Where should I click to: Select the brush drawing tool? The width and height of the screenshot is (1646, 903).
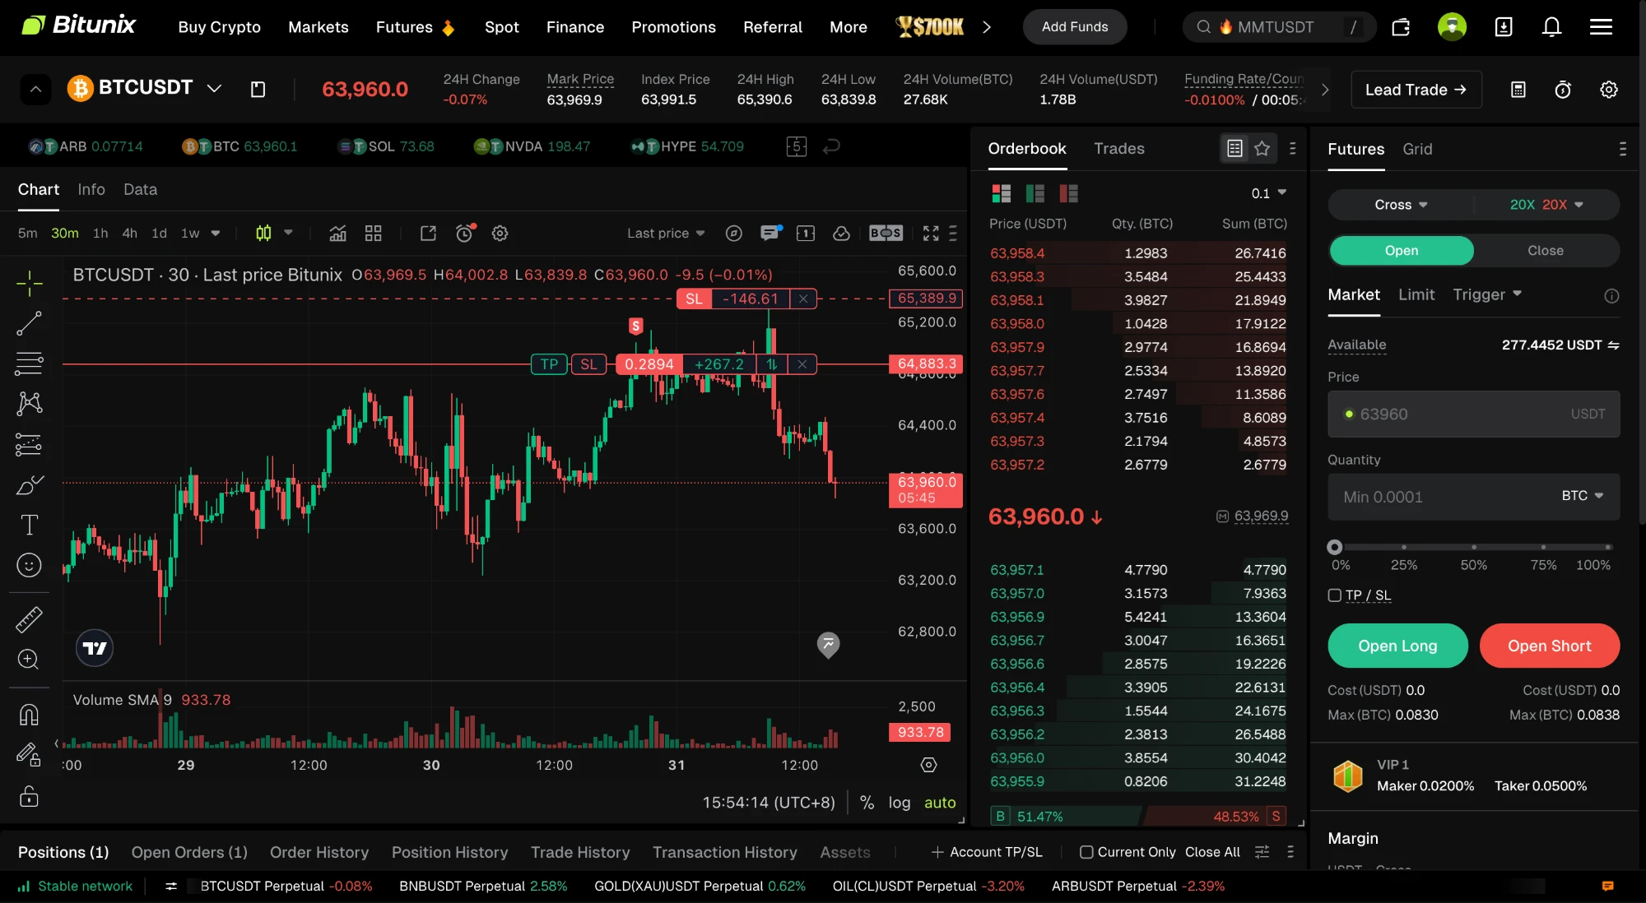(x=29, y=485)
